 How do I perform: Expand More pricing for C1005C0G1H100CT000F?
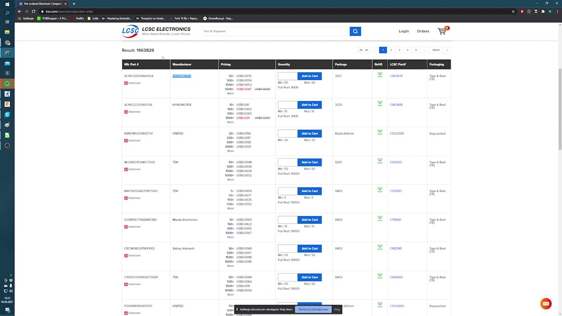231,294
